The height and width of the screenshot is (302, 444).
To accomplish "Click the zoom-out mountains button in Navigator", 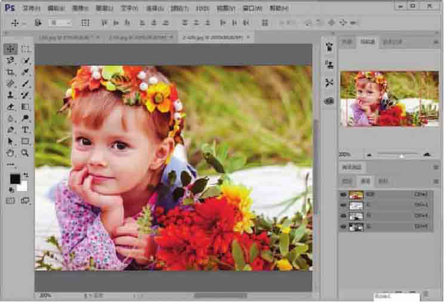I will pos(369,154).
